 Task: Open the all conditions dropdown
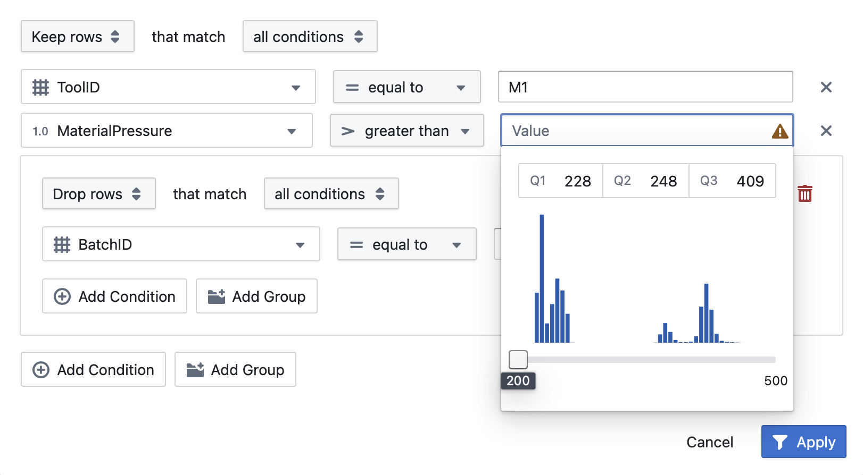point(310,36)
